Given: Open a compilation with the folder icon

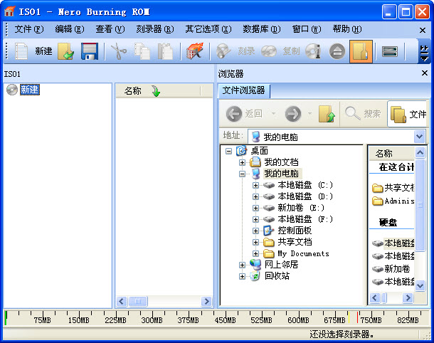Looking at the screenshot, I should [65, 51].
